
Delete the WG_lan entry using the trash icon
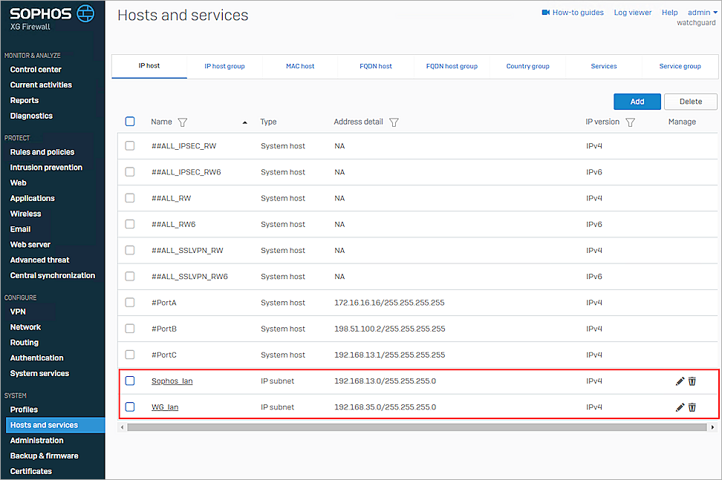pos(692,407)
